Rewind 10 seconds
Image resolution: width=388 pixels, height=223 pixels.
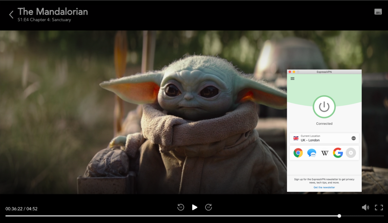(181, 207)
